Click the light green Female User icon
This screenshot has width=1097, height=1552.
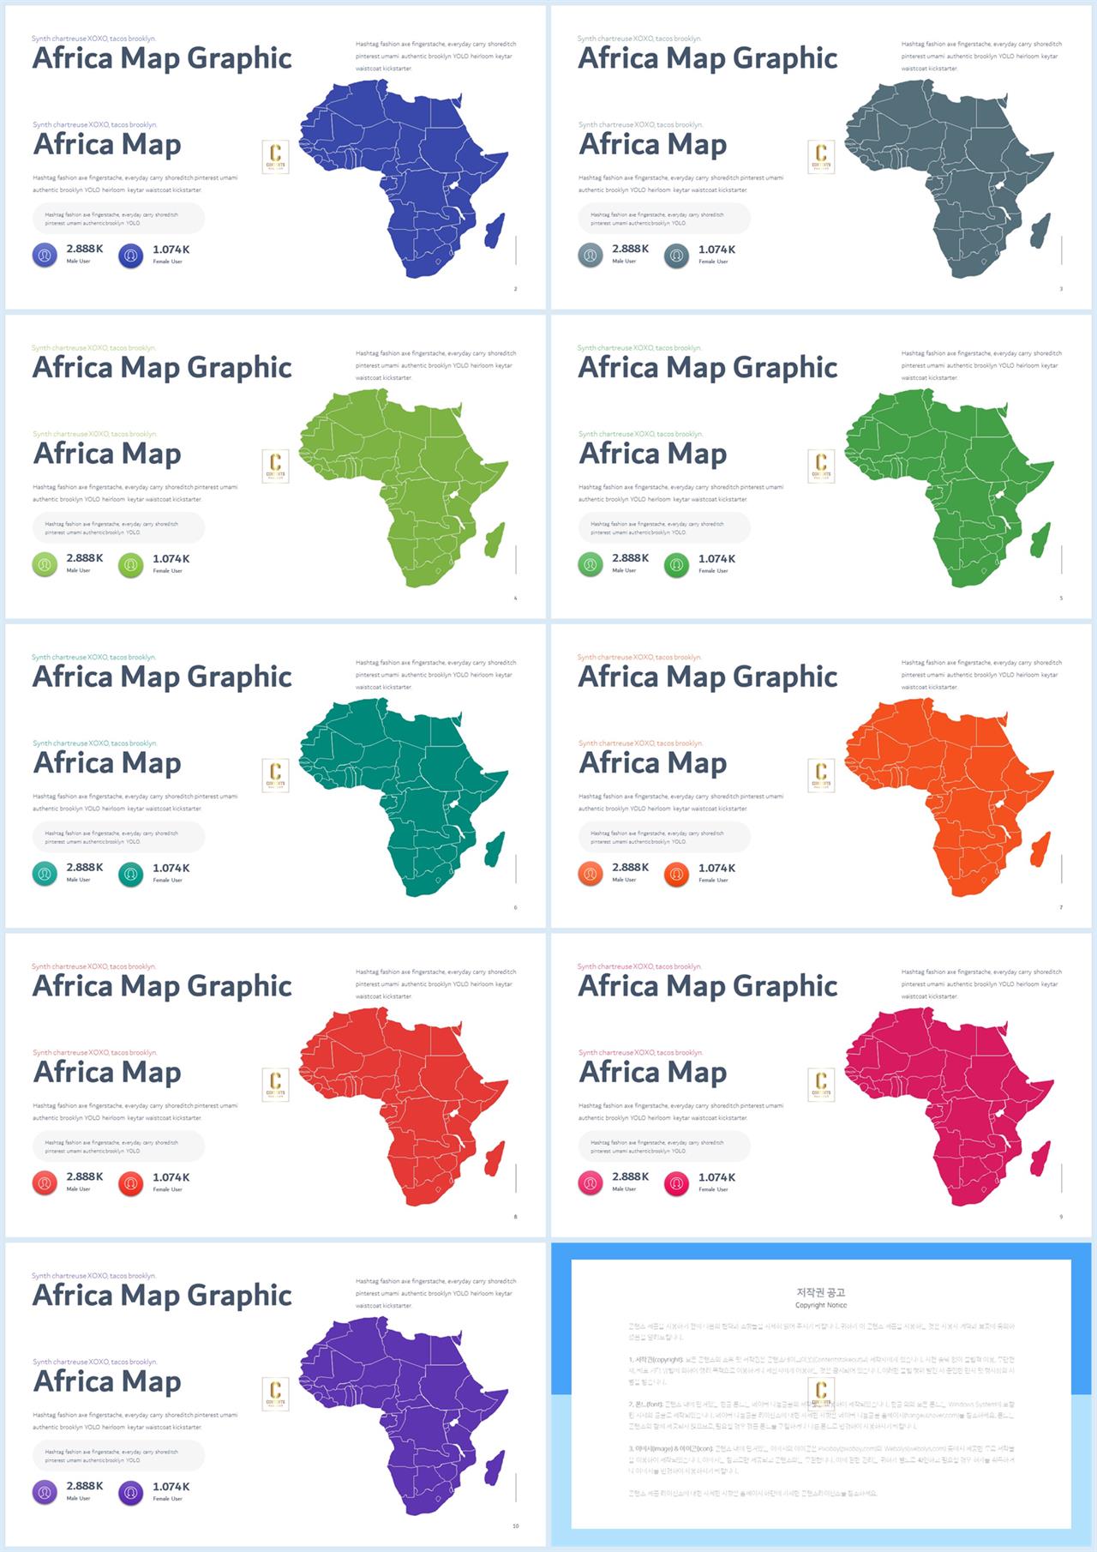tap(130, 564)
